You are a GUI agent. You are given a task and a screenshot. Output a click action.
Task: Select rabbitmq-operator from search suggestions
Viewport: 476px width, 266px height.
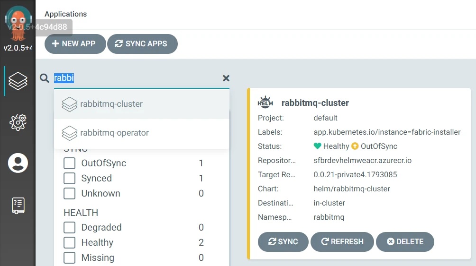pos(141,133)
